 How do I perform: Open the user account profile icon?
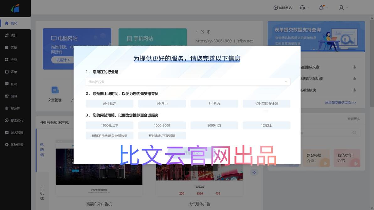341,8
